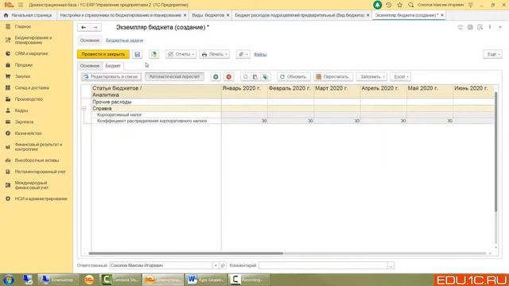Click the Обновить button
This screenshot has width=509, height=286.
[293, 77]
